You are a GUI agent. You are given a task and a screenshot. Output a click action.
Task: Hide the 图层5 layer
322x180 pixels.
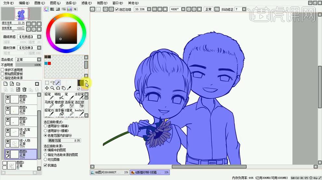[7, 97]
